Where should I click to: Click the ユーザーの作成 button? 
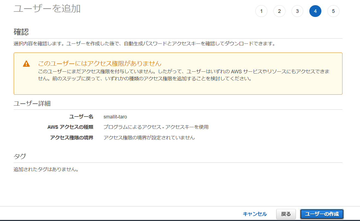(322, 214)
